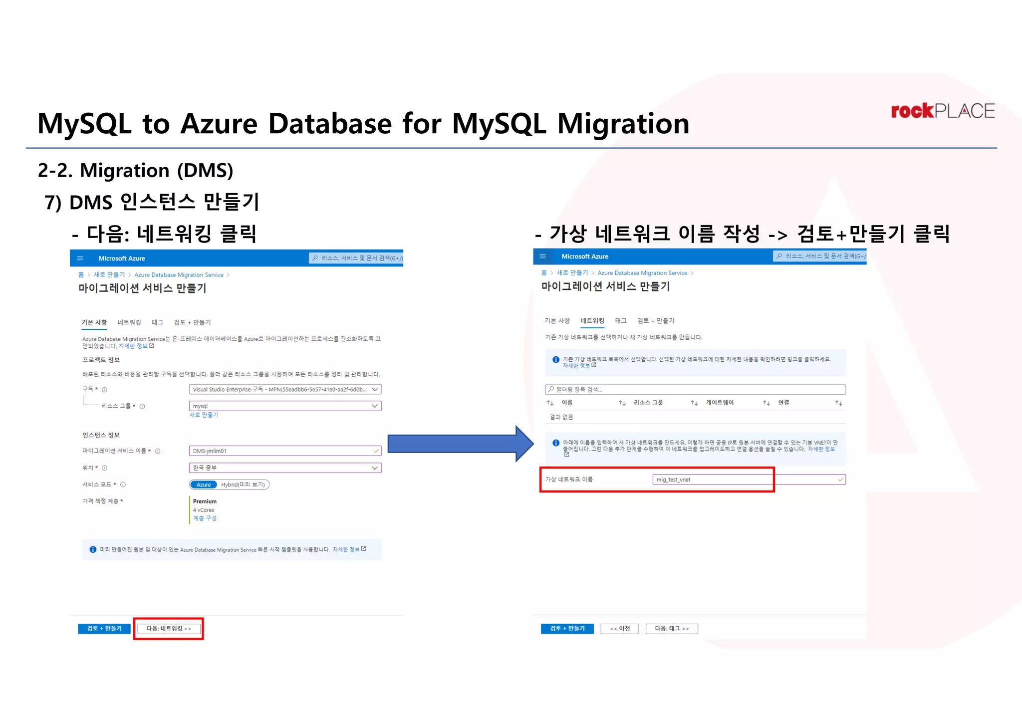Select Hybrid(미리 보기) service mode
Viewport: 1022px width, 722px height.
(x=243, y=484)
